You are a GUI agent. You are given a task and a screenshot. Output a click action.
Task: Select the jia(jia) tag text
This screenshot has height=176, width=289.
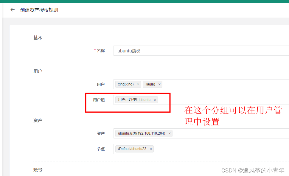pos(150,84)
